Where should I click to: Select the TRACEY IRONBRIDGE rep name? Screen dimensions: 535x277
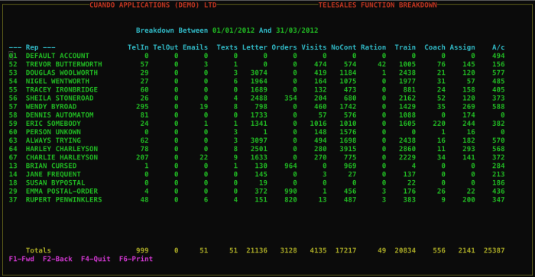click(62, 89)
